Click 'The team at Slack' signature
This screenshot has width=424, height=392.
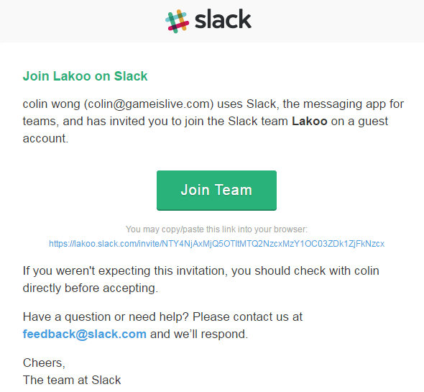72,380
